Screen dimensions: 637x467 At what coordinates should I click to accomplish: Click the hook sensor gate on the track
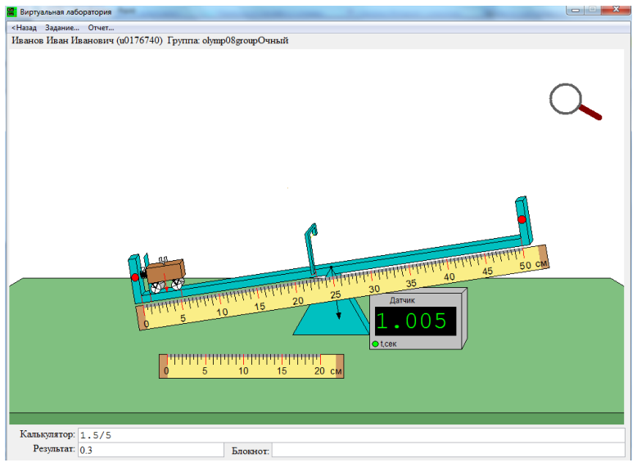(x=311, y=249)
